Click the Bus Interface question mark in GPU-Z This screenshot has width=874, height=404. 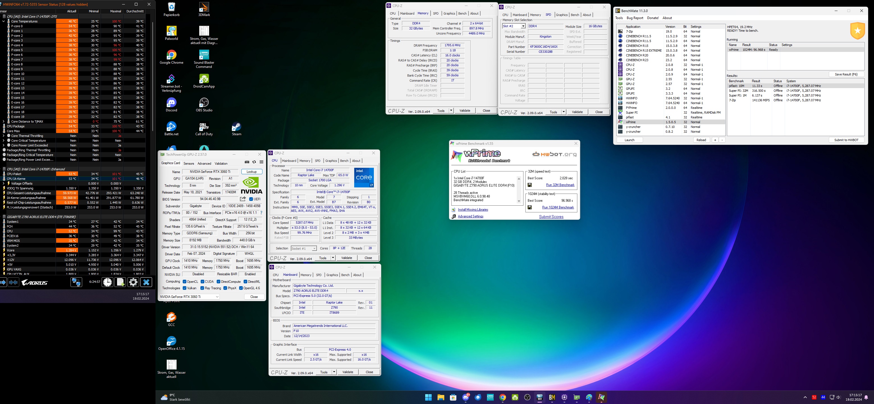tap(261, 213)
